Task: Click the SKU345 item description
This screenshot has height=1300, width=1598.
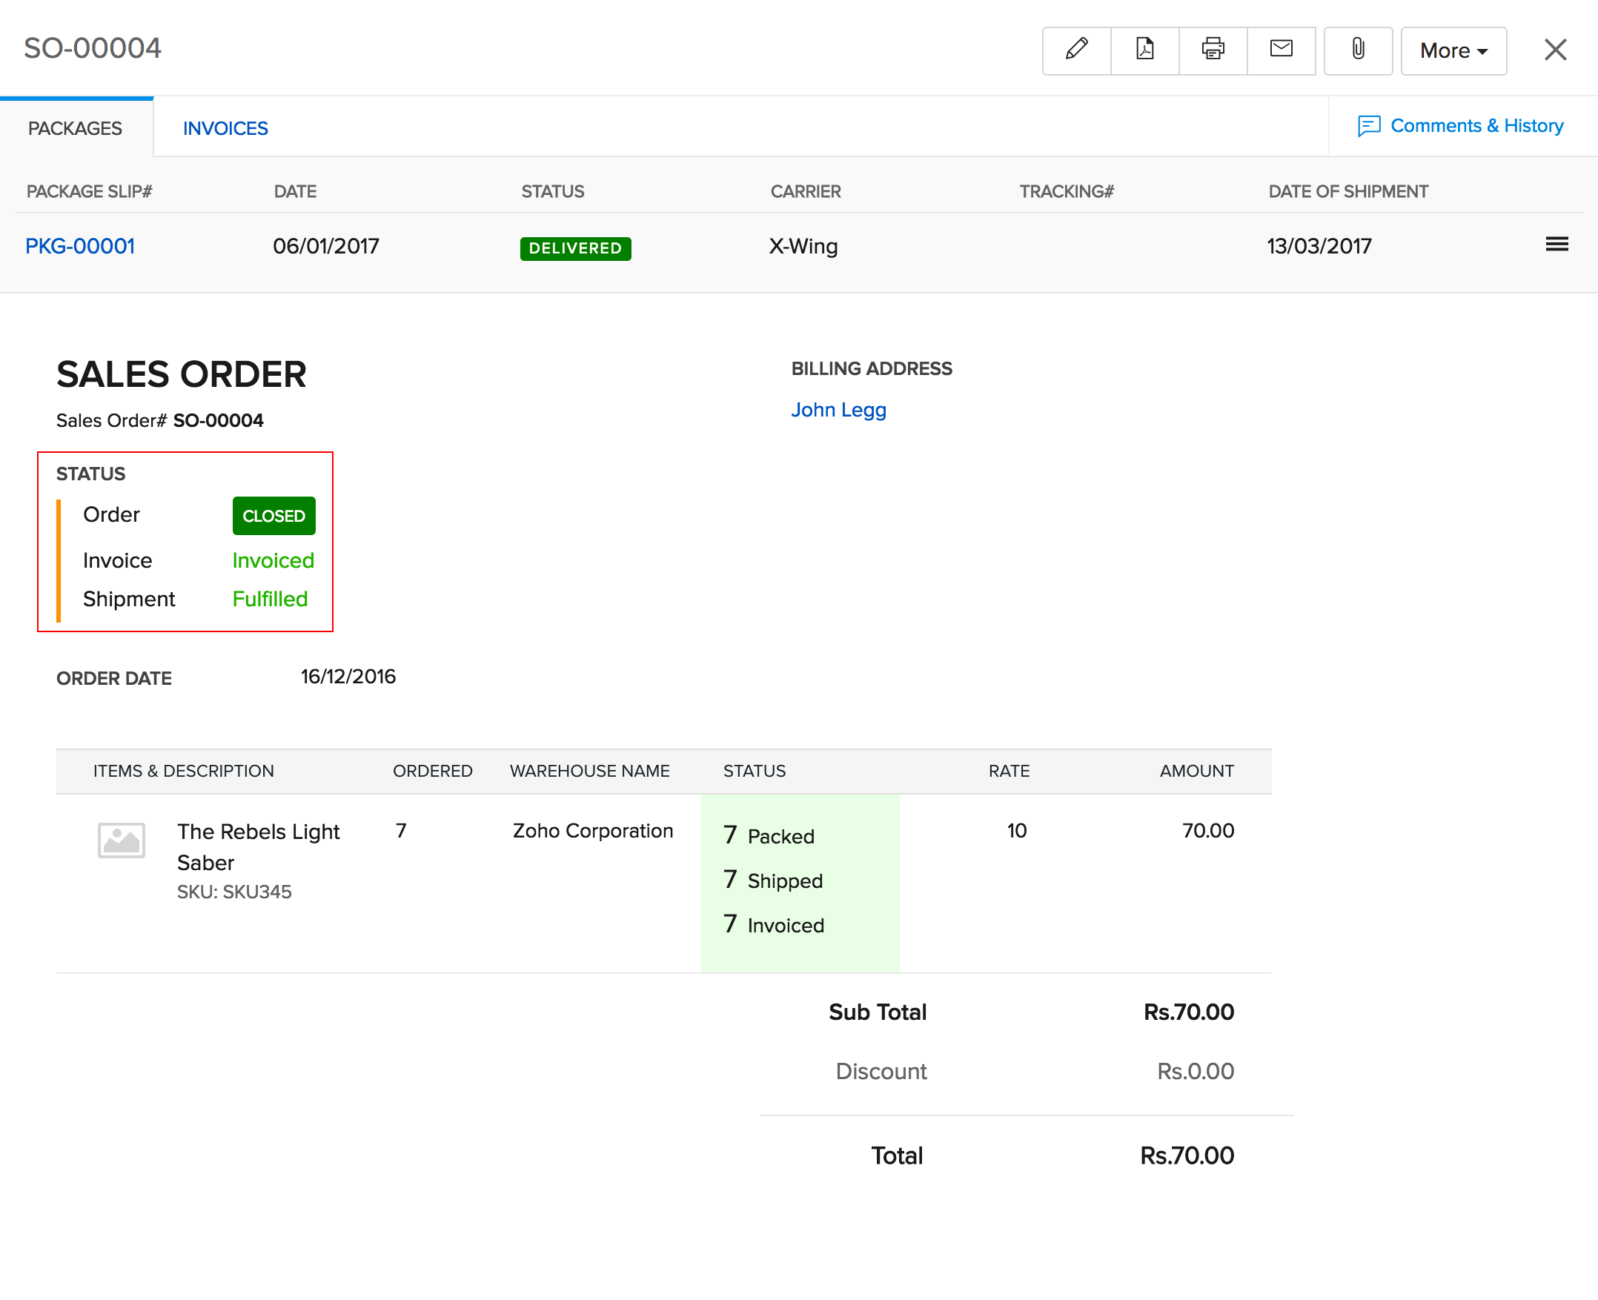Action: [x=234, y=891]
